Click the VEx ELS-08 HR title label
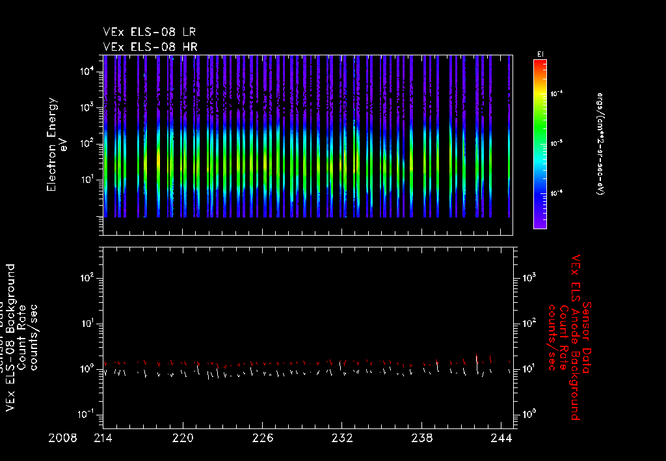The image size is (666, 461). pos(150,46)
